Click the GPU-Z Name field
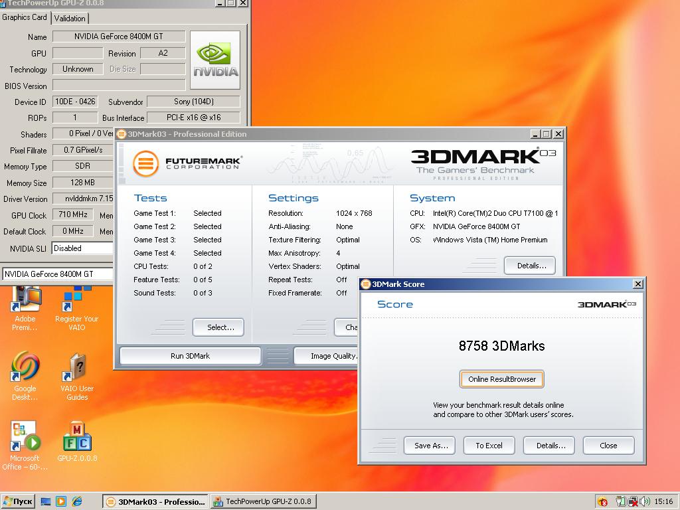The image size is (680, 510). click(119, 37)
